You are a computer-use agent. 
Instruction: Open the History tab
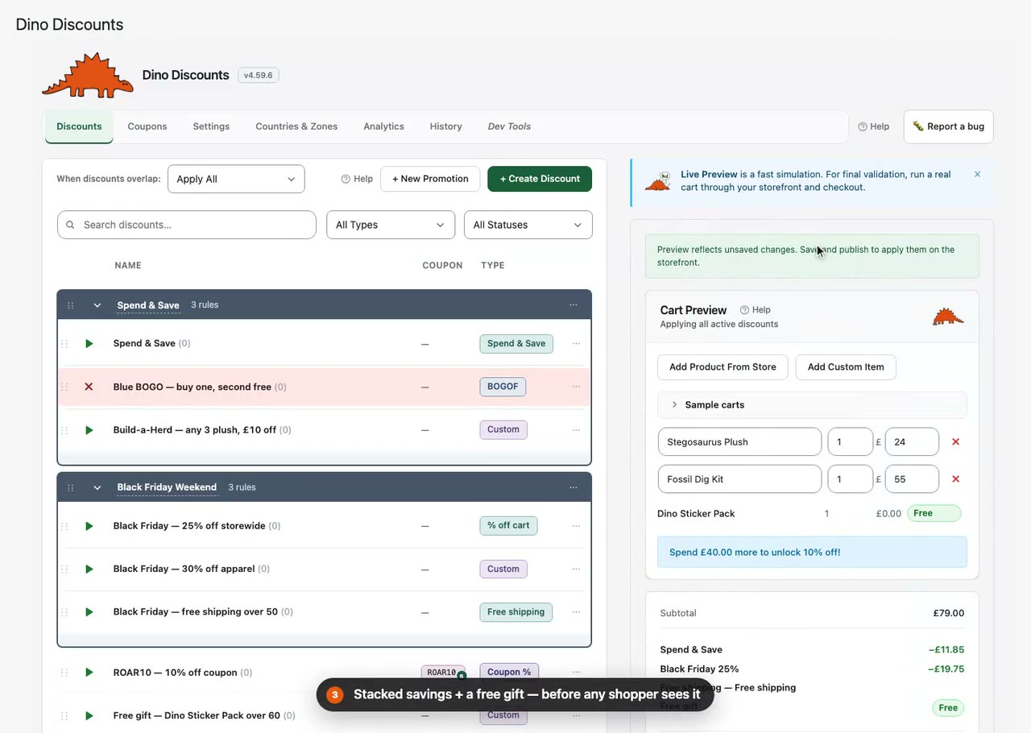[x=445, y=126]
